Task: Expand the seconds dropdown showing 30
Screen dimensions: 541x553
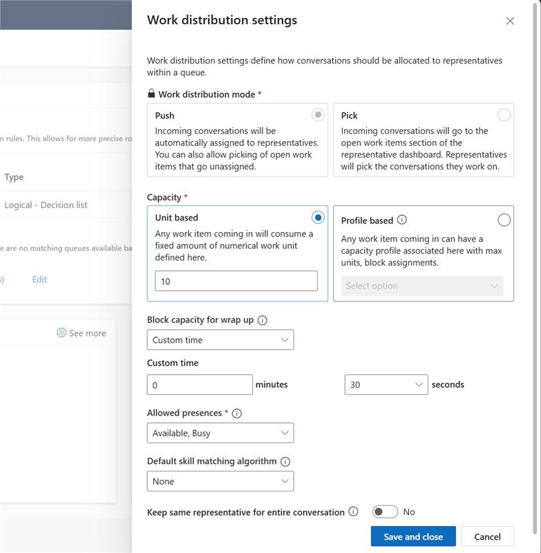Action: 386,384
